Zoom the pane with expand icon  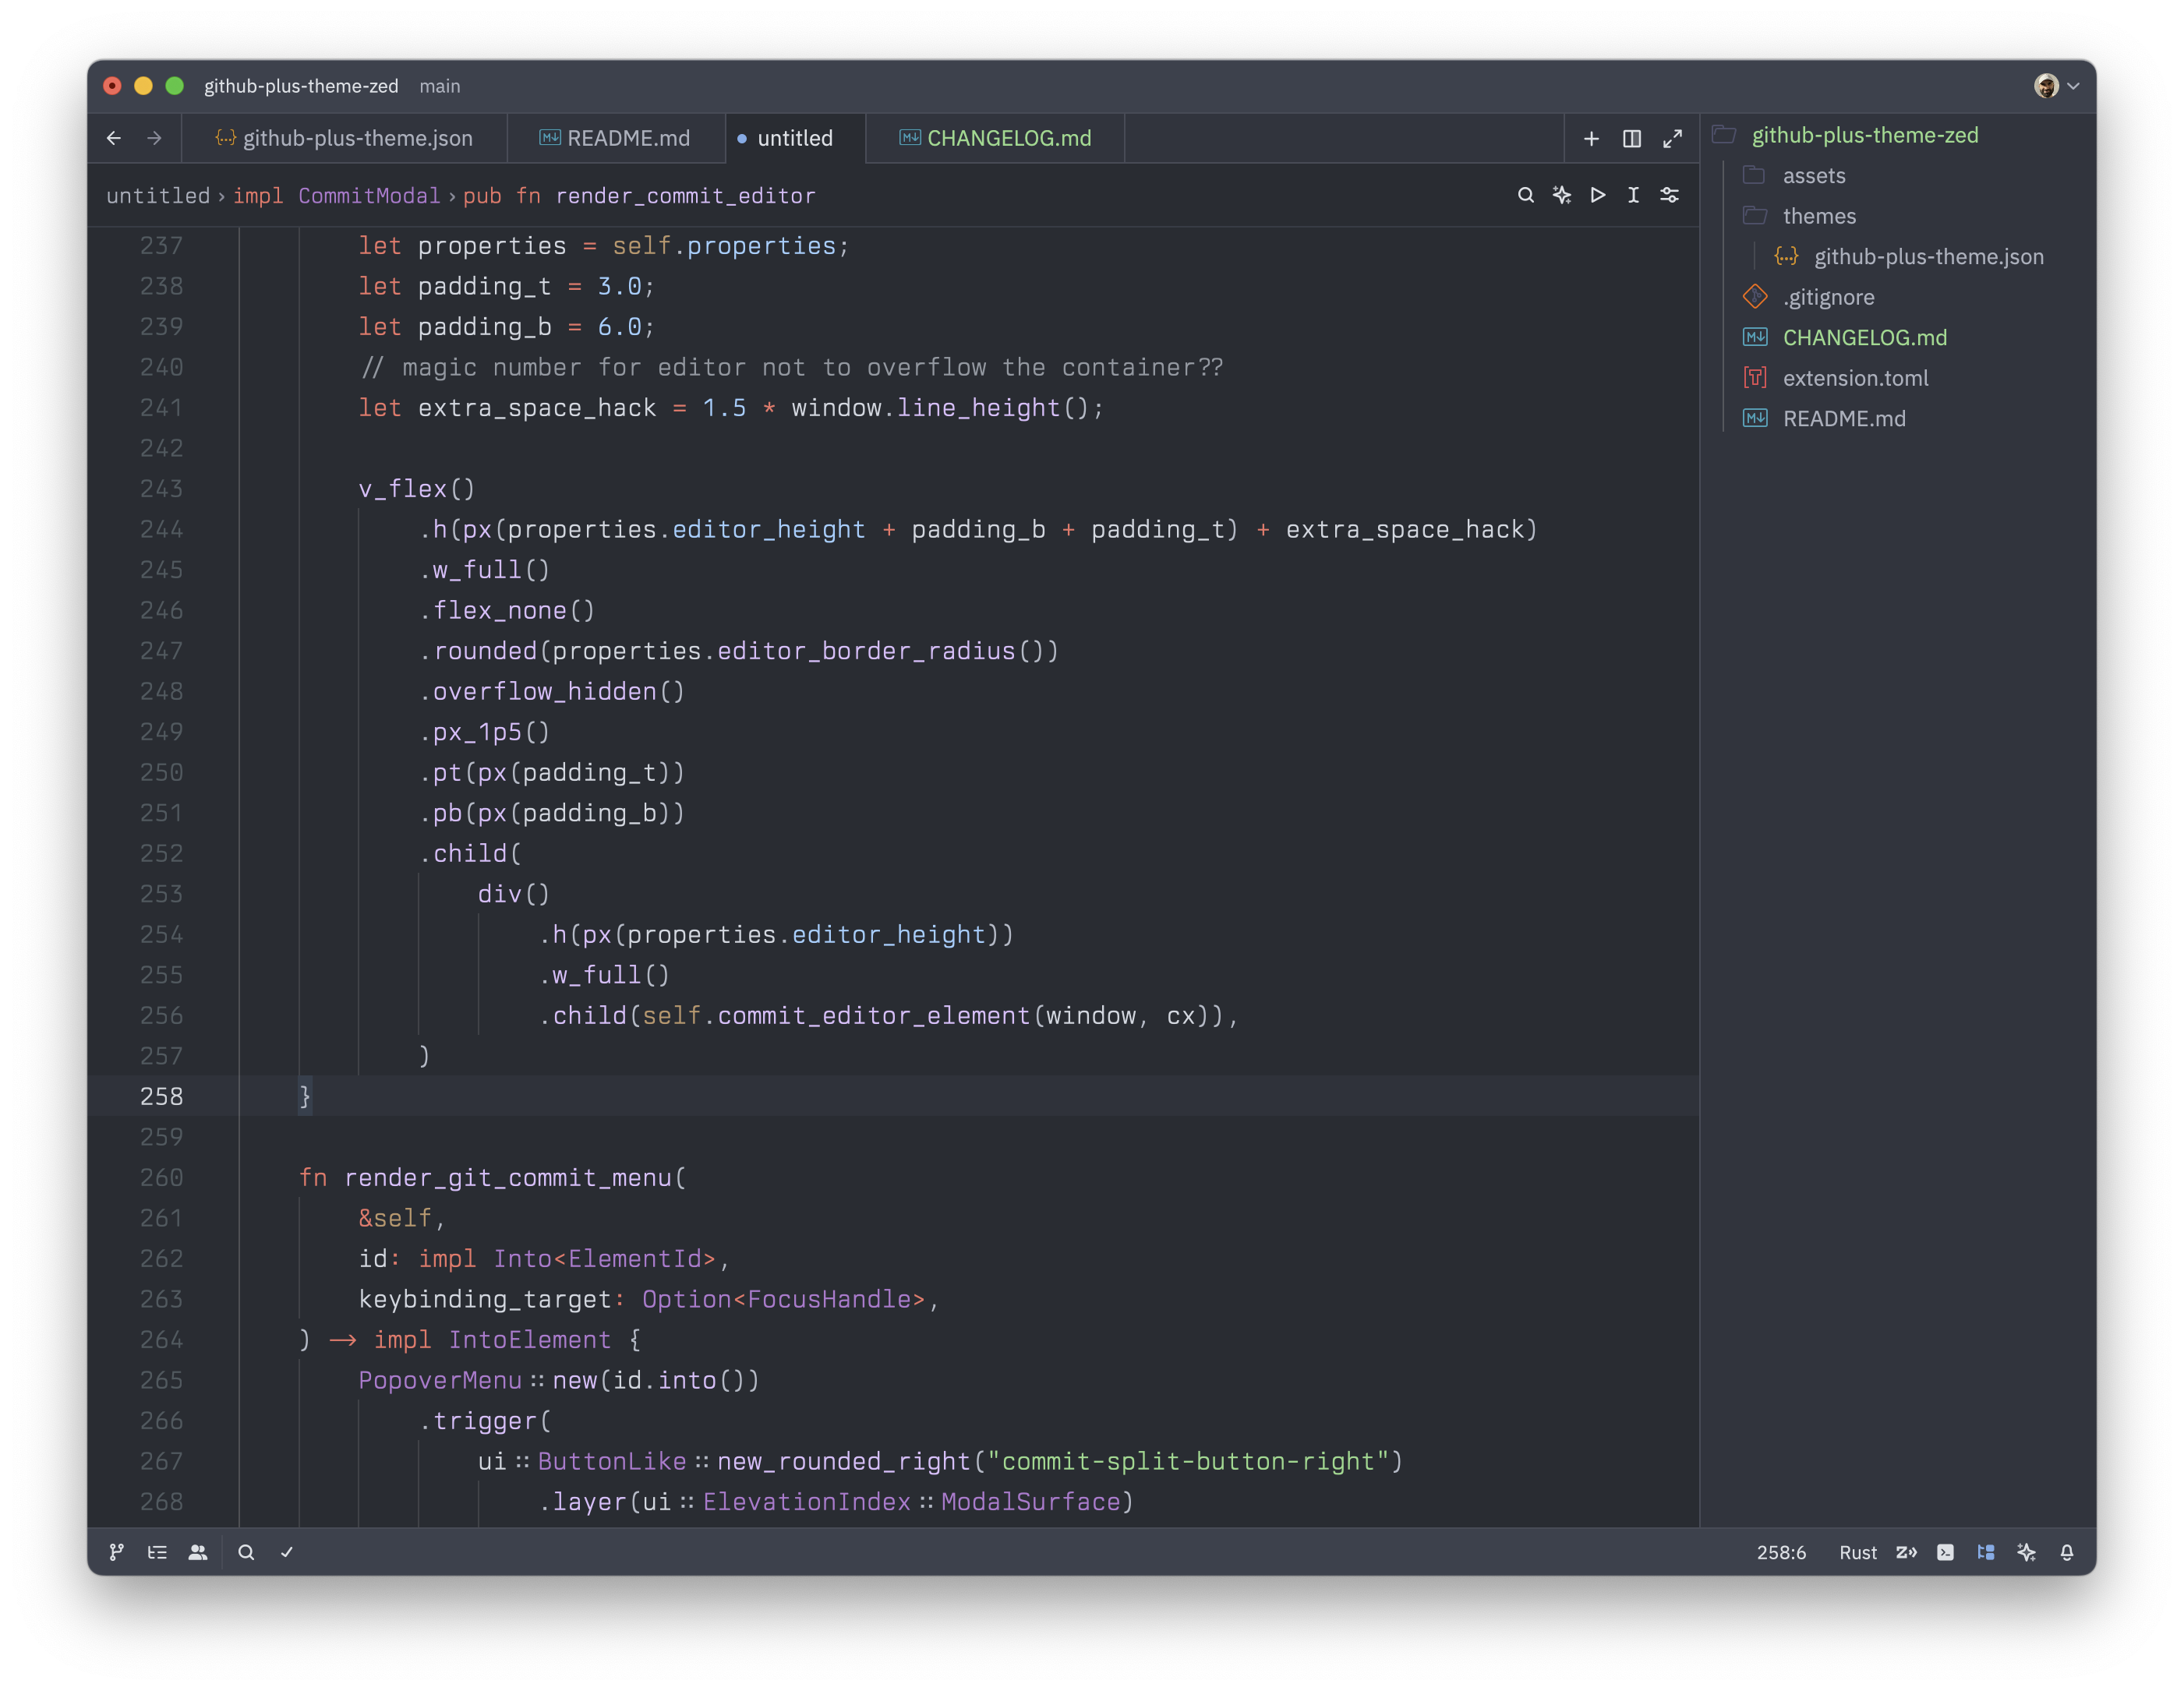coord(1672,138)
